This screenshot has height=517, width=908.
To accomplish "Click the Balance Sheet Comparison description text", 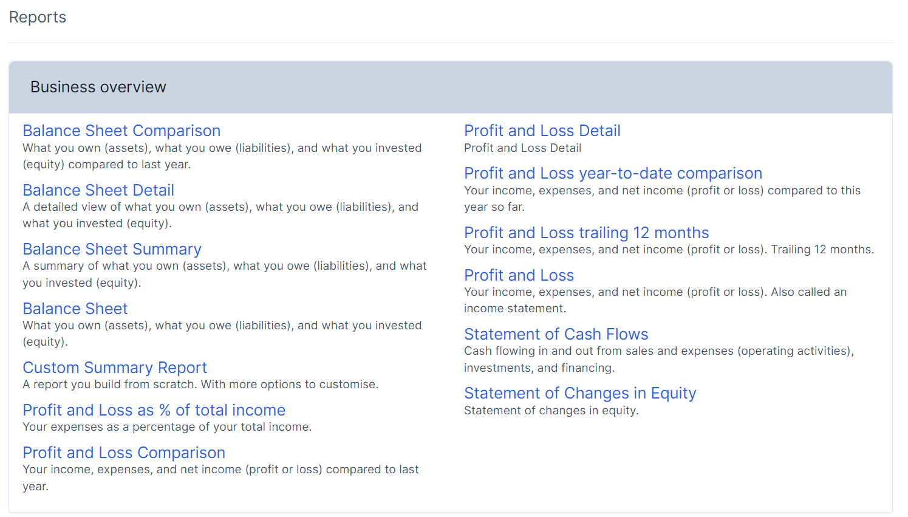I will pos(222,156).
